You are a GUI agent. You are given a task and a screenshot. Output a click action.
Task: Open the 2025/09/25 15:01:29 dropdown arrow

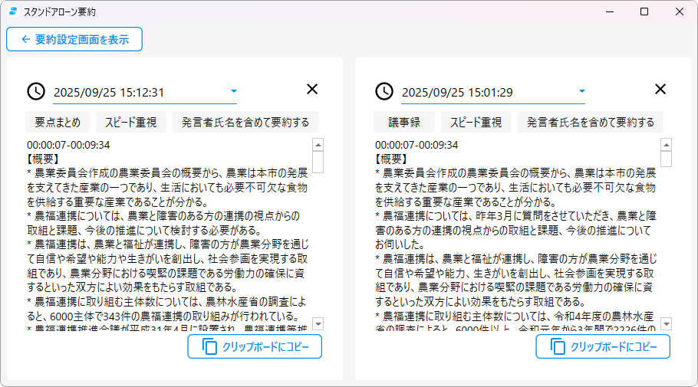point(582,91)
